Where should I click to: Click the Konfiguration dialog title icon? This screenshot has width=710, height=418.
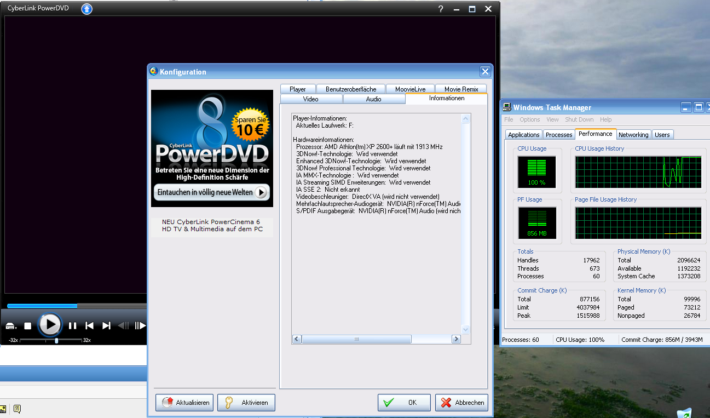coord(154,71)
